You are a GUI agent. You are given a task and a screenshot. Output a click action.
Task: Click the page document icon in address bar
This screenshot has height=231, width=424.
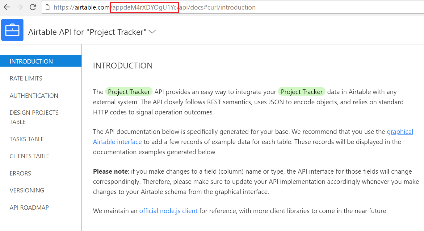tap(48, 7)
